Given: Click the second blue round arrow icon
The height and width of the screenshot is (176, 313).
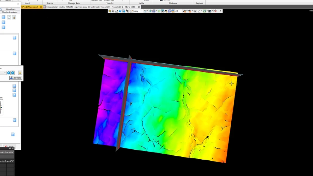Looking at the screenshot, I should [13, 73].
